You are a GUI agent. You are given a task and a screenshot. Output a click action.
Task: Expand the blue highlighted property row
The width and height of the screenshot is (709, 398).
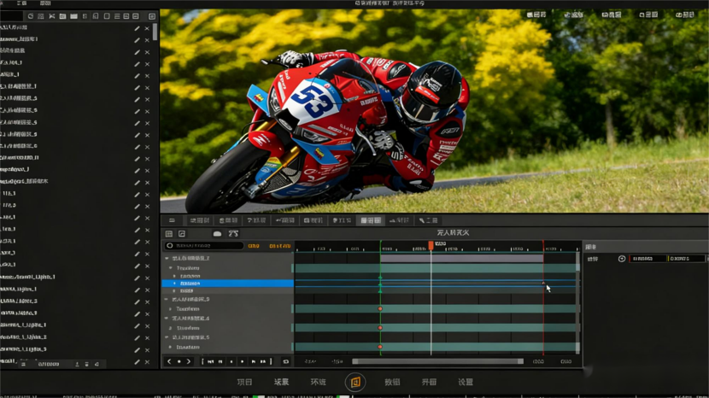[x=175, y=284]
